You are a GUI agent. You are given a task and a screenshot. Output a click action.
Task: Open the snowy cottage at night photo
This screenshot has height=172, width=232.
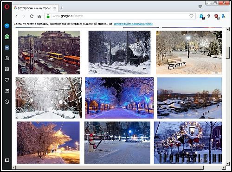pyautogui.click(x=119, y=53)
